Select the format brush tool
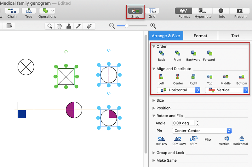Screen dimensions: 252x167 [89, 26]
